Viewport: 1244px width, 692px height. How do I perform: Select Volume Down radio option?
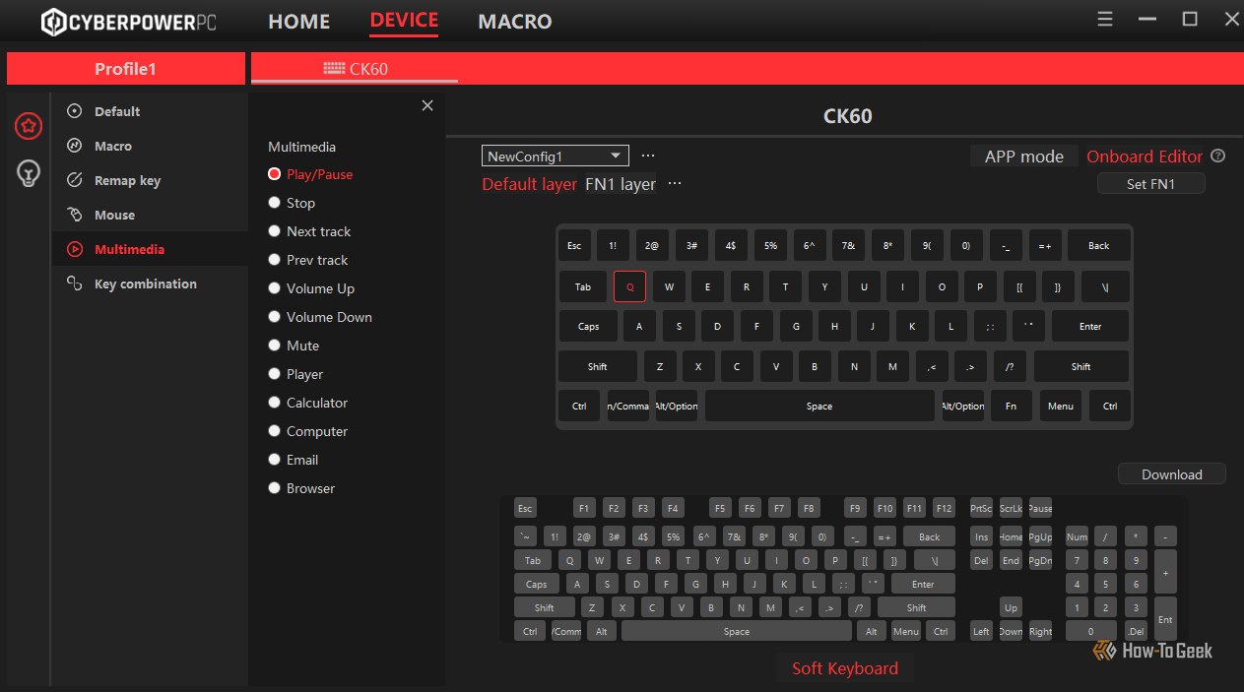[x=275, y=317]
